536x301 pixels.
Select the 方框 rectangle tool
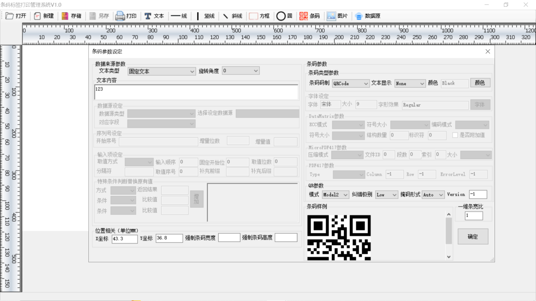click(x=259, y=16)
